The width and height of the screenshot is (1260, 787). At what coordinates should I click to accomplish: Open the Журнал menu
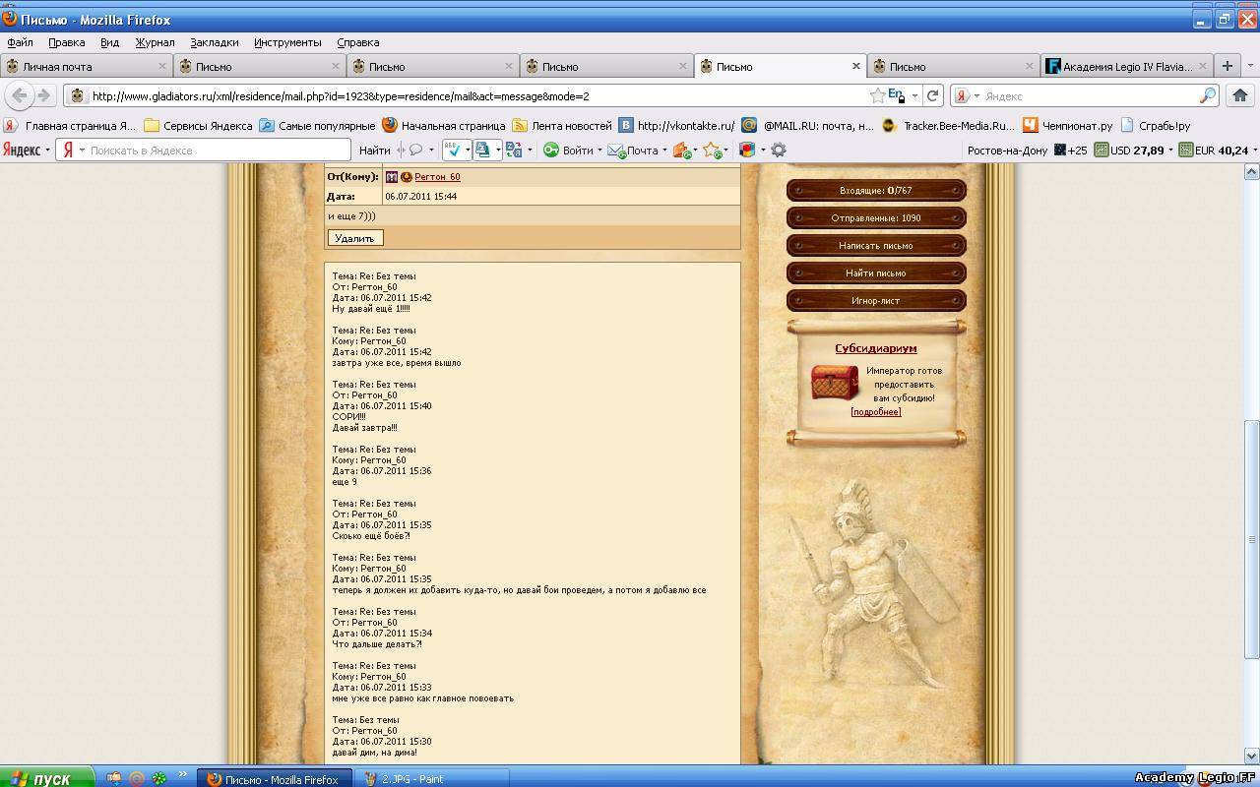[x=155, y=42]
